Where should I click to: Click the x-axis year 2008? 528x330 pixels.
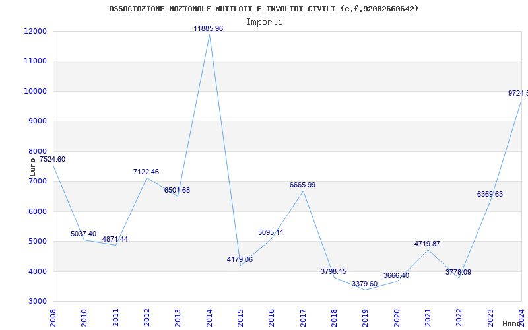click(53, 317)
